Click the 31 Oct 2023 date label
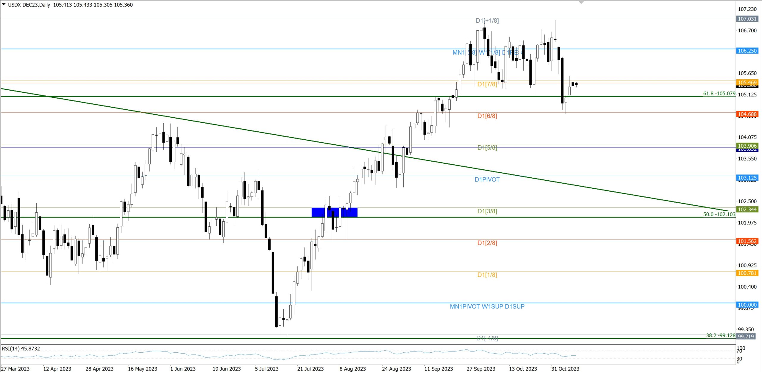 (x=565, y=369)
